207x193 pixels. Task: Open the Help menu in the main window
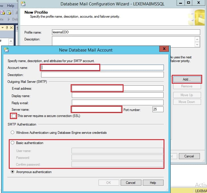click(11, 6)
